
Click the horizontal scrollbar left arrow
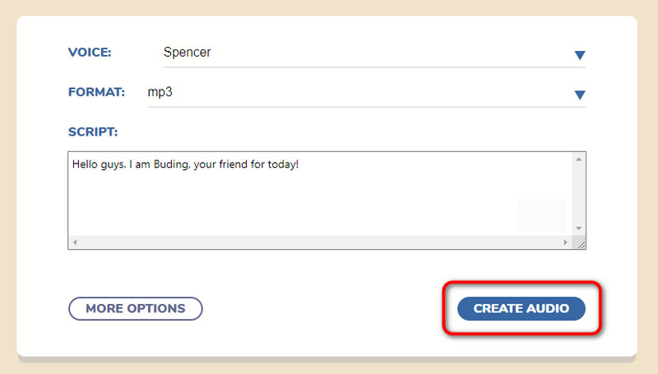(x=75, y=242)
